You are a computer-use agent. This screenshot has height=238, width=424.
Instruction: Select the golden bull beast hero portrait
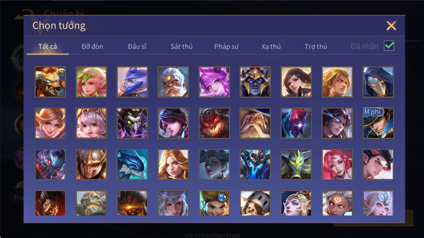click(x=50, y=82)
